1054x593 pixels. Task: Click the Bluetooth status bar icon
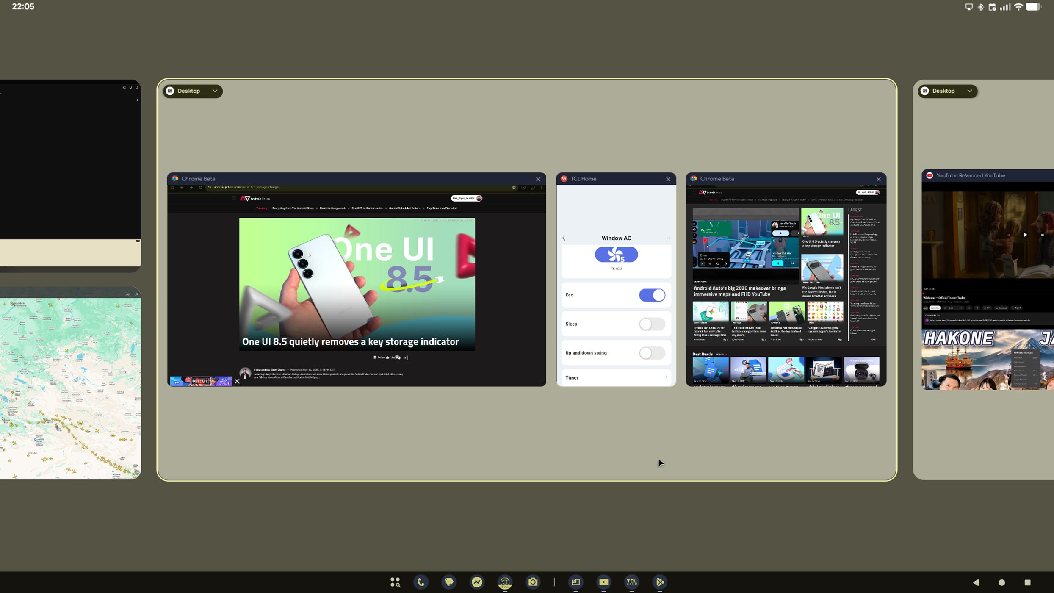coord(981,7)
